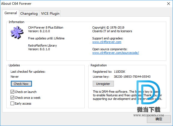Confirm with the 确定 button
The width and height of the screenshot is (173, 126).
click(x=159, y=119)
